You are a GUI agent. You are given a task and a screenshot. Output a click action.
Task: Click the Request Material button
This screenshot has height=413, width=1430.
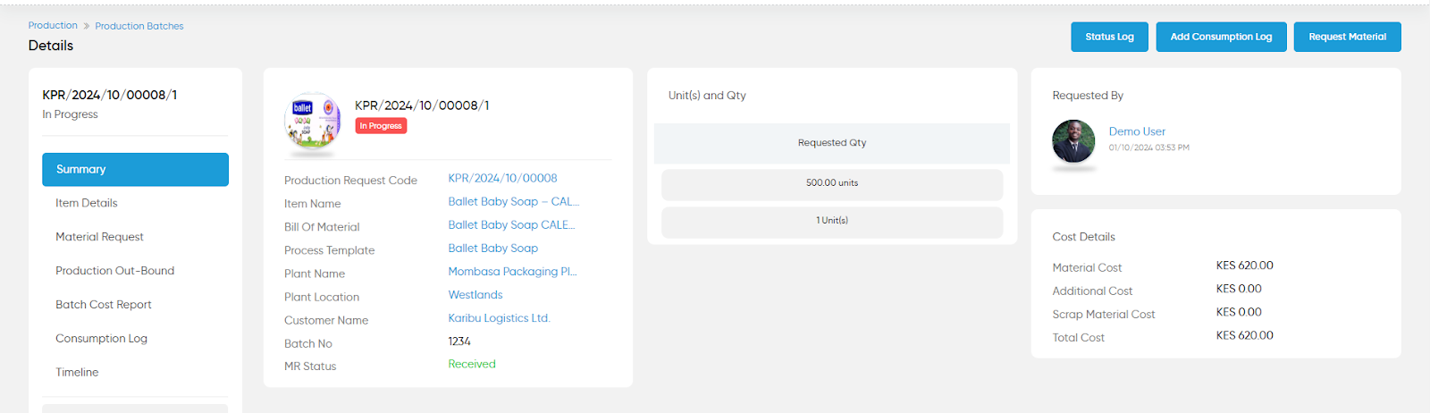[x=1347, y=37]
